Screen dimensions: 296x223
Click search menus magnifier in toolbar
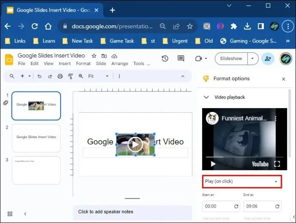[x=12, y=76]
